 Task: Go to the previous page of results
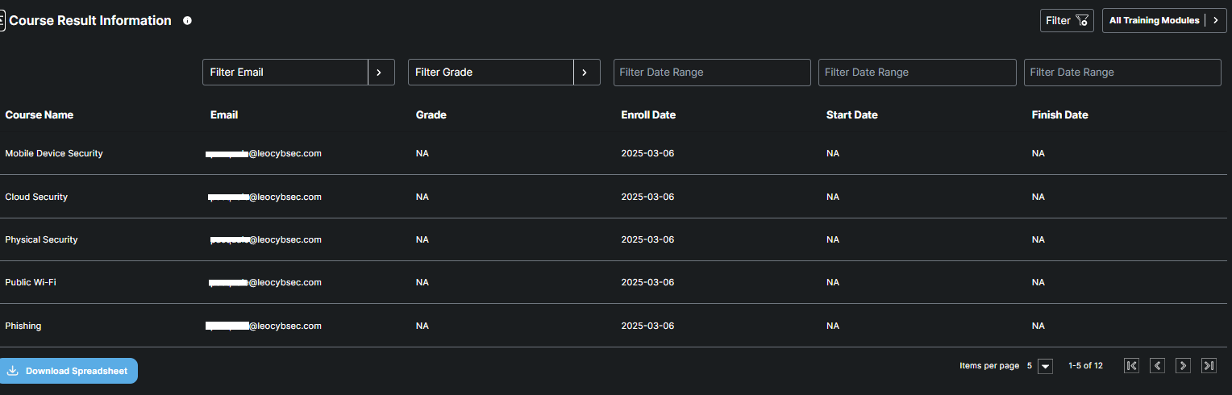[x=1157, y=366]
